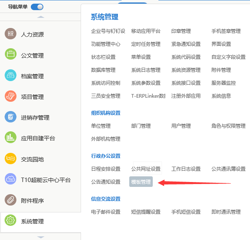This screenshot has height=240, width=250.
Task: Click the blue 进销存管理 icon
Action: pyautogui.click(x=11, y=117)
